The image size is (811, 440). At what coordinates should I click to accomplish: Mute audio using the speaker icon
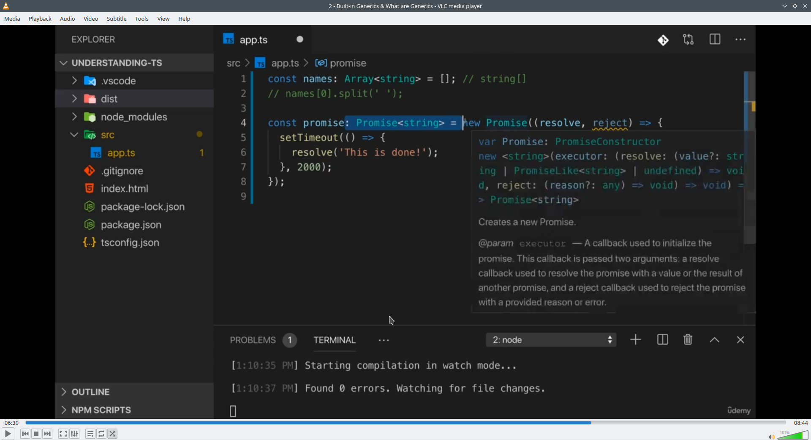pos(771,437)
